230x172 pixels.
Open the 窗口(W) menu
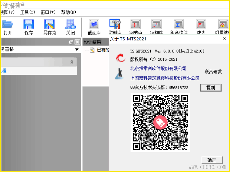(48, 12)
